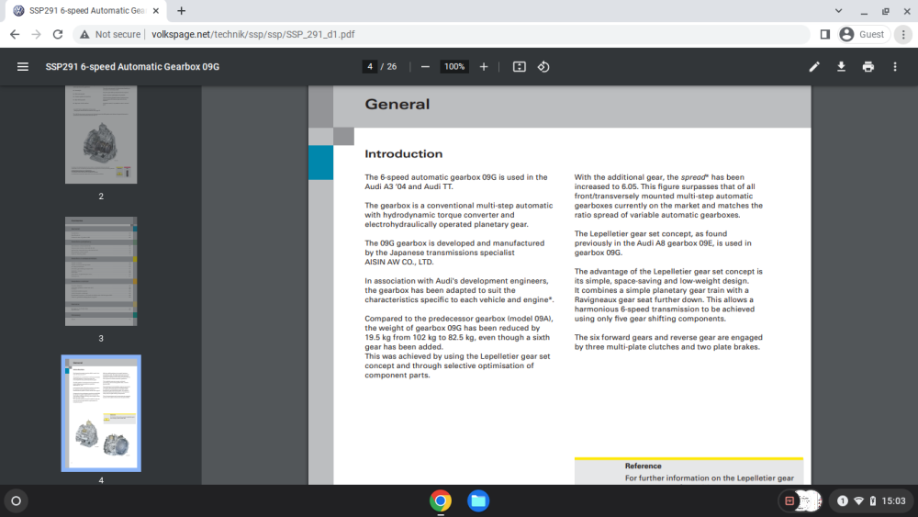Click the General page title
This screenshot has height=517, width=918.
[397, 104]
